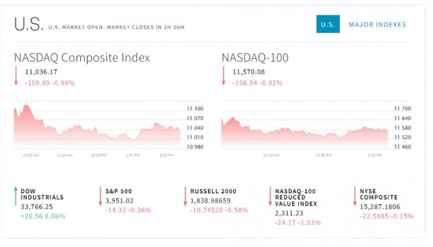Viewport: 433px width, 247px height.
Task: Click the S&P 500 red down arrow
Action: click(101, 196)
